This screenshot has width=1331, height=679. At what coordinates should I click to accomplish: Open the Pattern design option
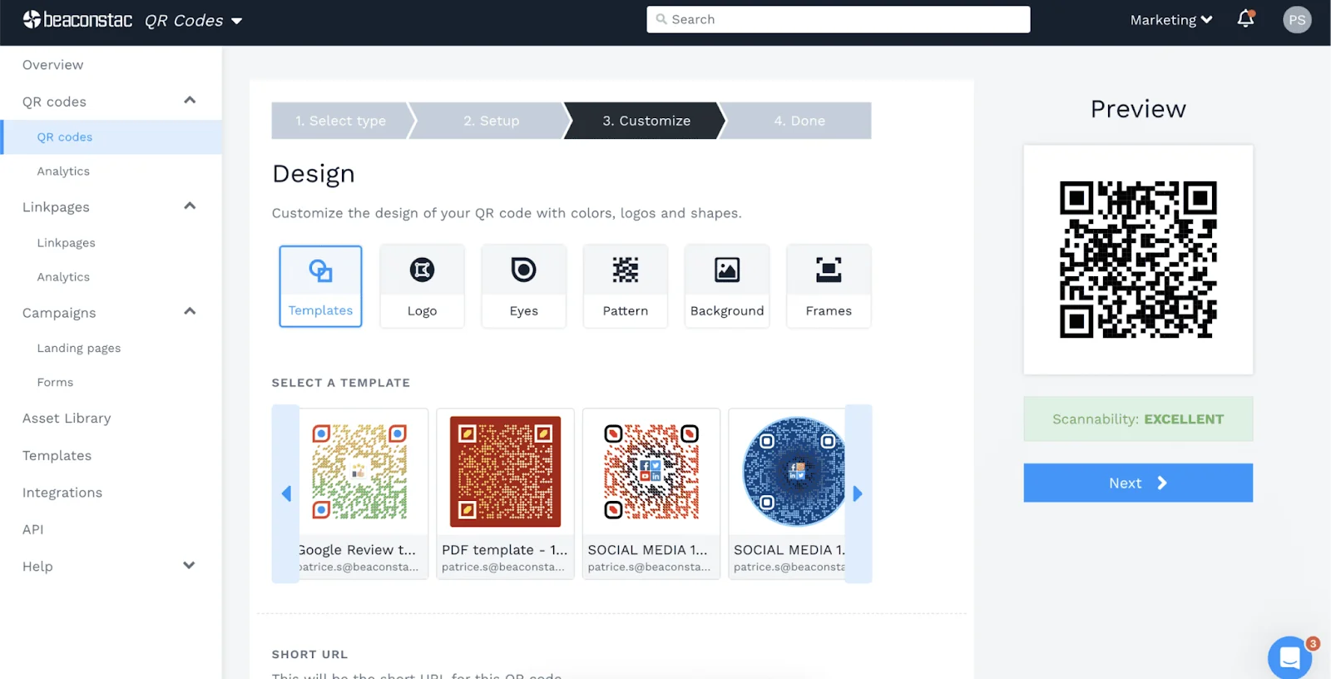[625, 286]
